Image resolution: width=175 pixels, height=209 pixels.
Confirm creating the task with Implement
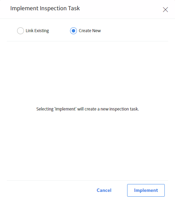coord(146,190)
